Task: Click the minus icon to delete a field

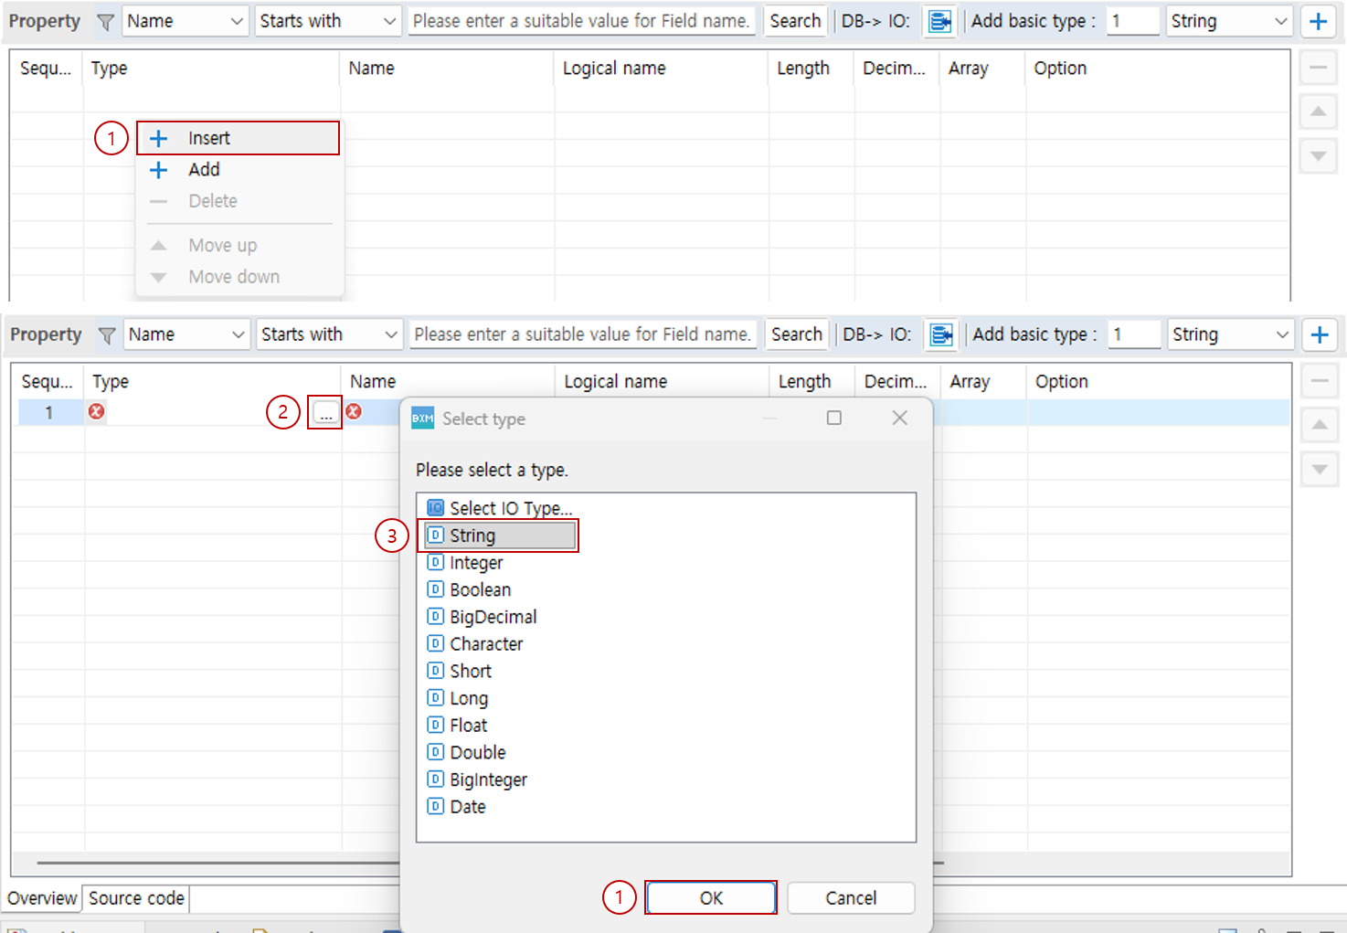Action: click(x=1318, y=67)
